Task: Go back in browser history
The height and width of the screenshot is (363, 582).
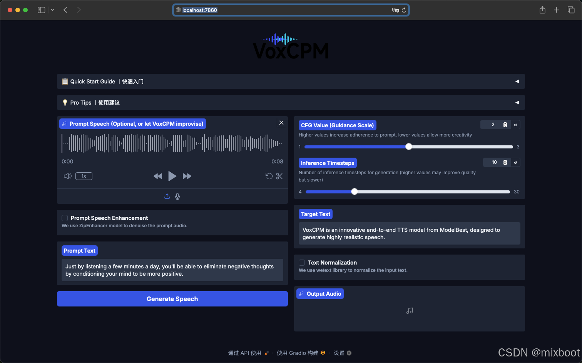Action: point(65,10)
